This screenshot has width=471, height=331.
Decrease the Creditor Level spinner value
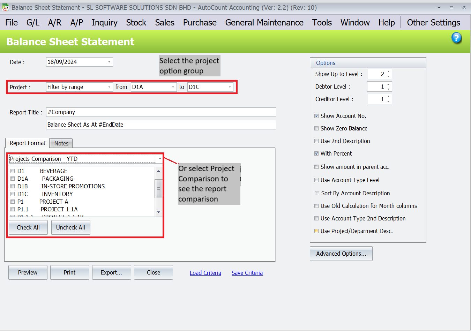(389, 101)
